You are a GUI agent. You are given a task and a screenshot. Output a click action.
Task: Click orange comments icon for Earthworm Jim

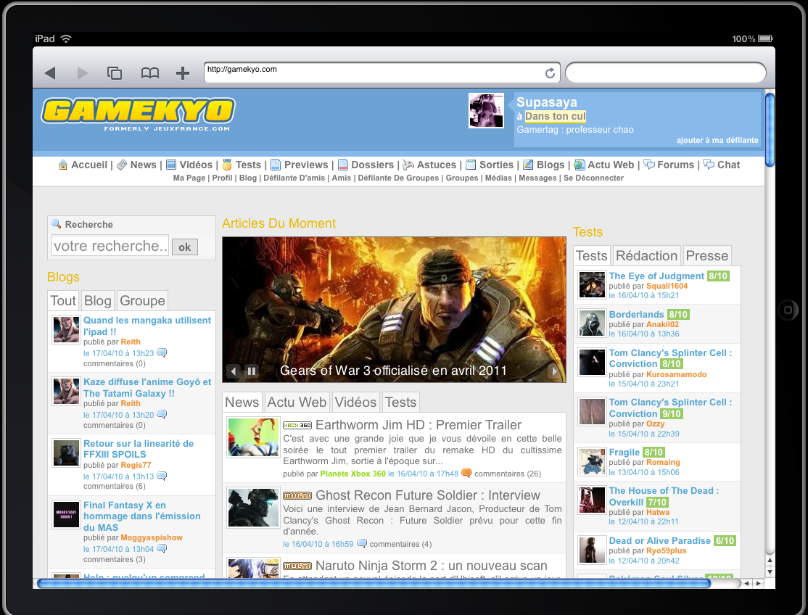pyautogui.click(x=466, y=473)
